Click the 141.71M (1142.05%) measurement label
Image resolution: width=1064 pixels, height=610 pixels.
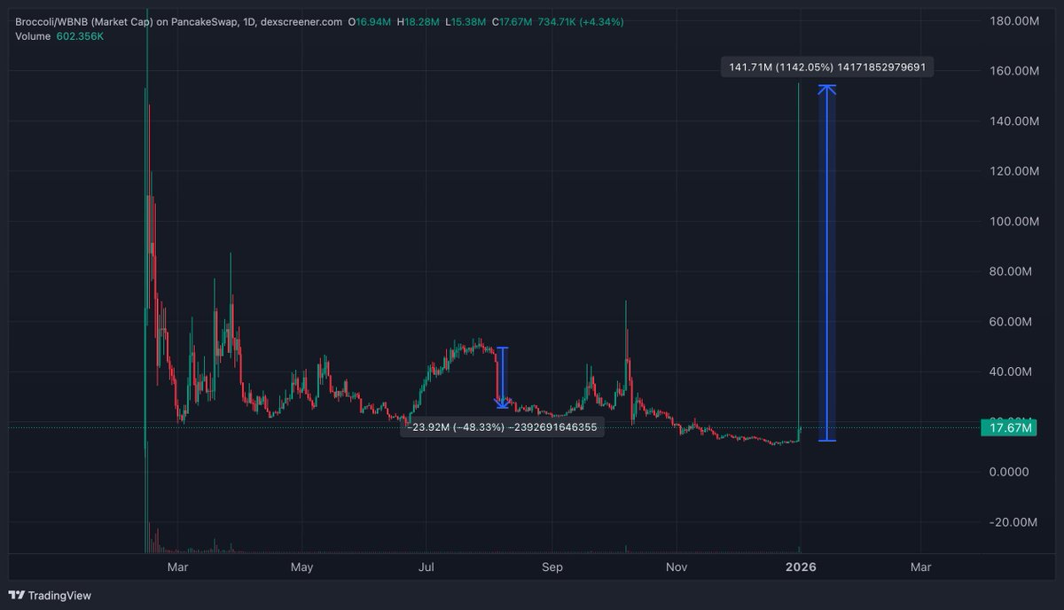click(x=825, y=66)
